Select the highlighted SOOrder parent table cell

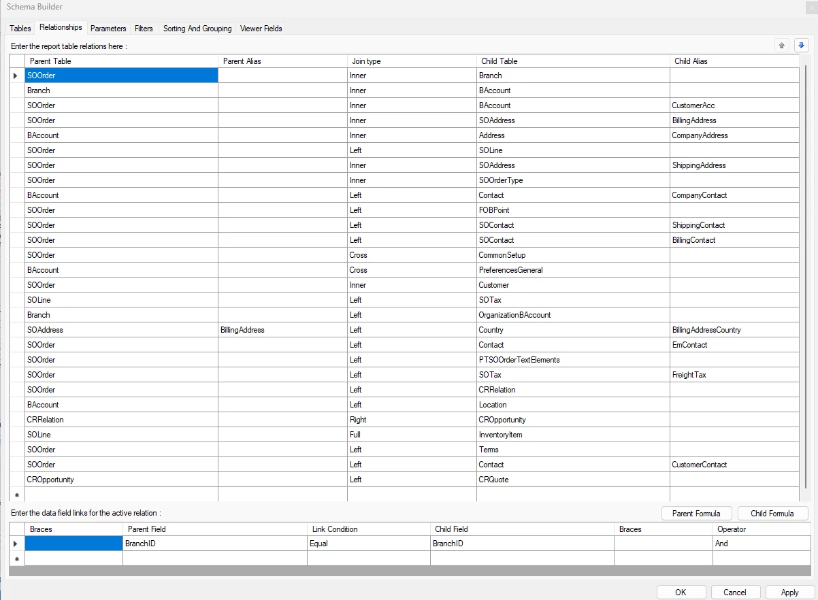tap(121, 76)
